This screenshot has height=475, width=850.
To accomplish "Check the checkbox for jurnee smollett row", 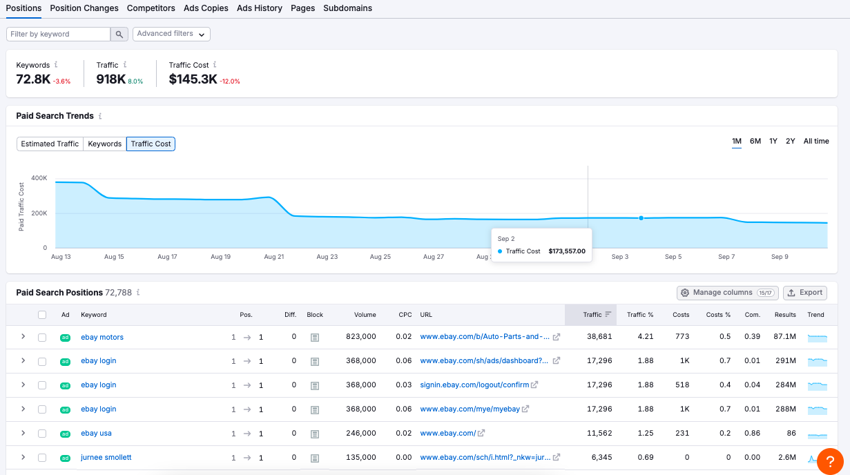I will point(42,457).
